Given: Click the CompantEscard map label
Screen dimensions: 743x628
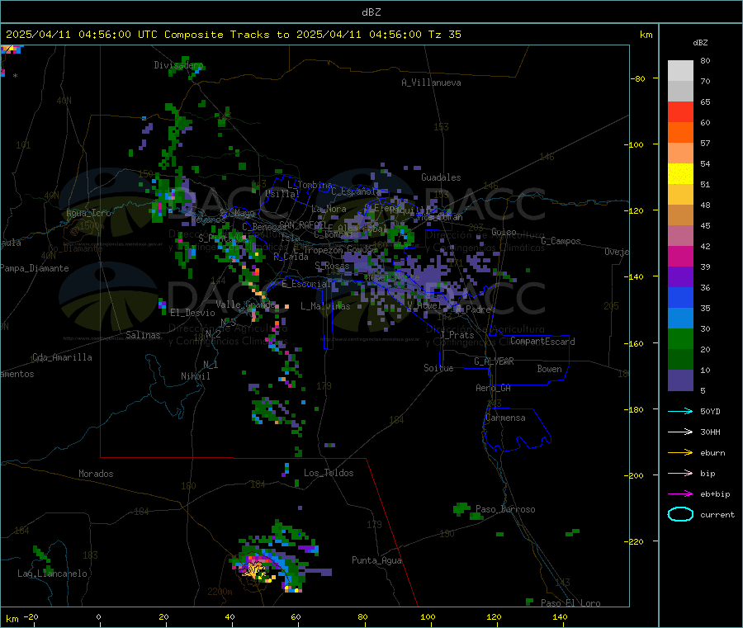Looking at the screenshot, I should click(542, 341).
